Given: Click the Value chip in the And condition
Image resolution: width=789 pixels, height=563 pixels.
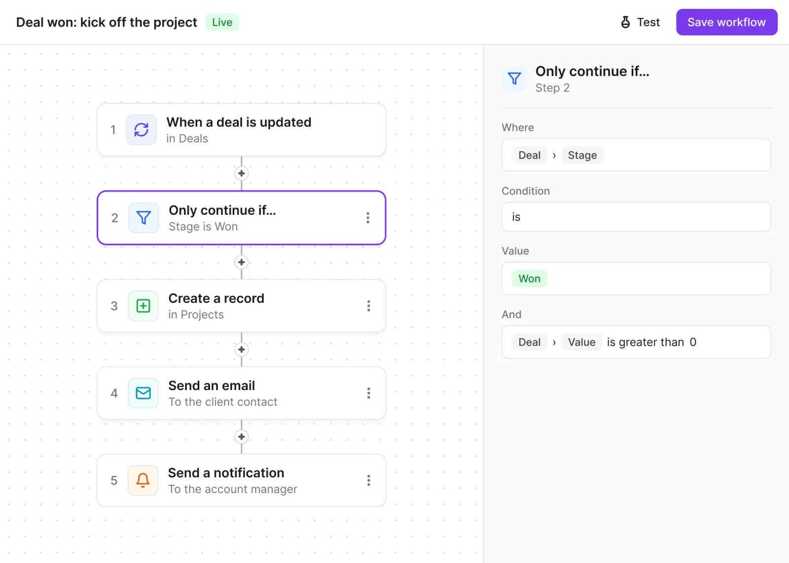Looking at the screenshot, I should [582, 342].
